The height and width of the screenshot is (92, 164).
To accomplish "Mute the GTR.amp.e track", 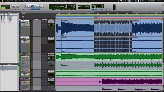I will 28,22.
